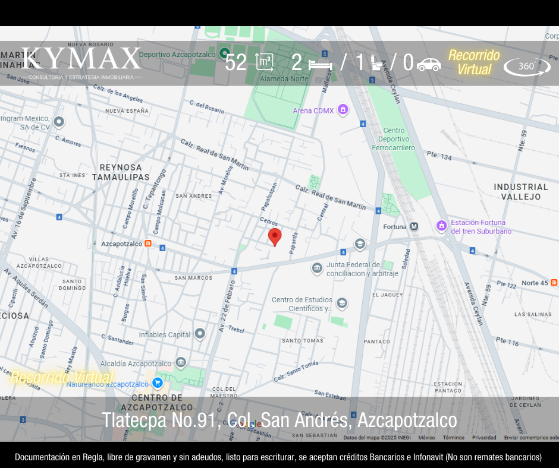This screenshot has width=559, height=468.
Task: Click the bed icon for bedrooms
Action: (x=320, y=65)
